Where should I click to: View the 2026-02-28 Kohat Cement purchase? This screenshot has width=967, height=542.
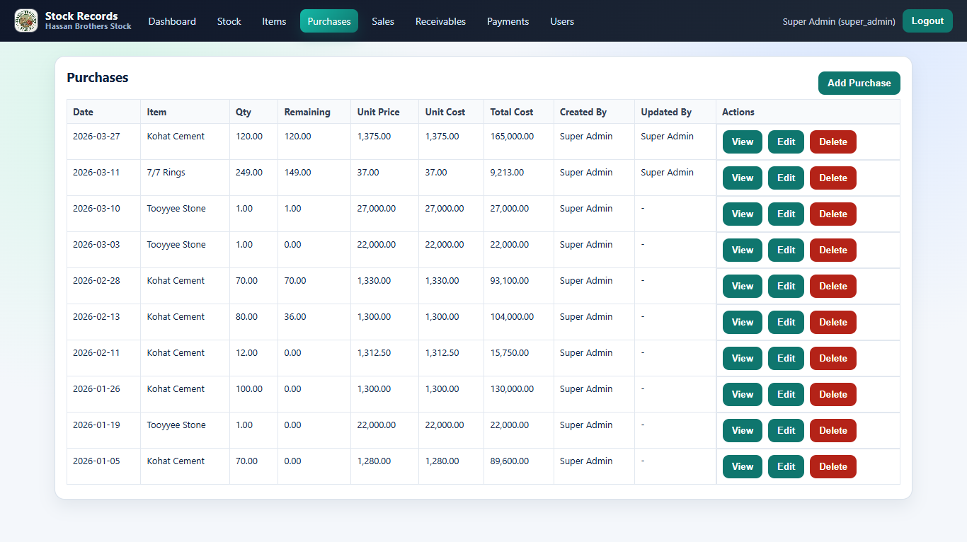click(x=743, y=286)
